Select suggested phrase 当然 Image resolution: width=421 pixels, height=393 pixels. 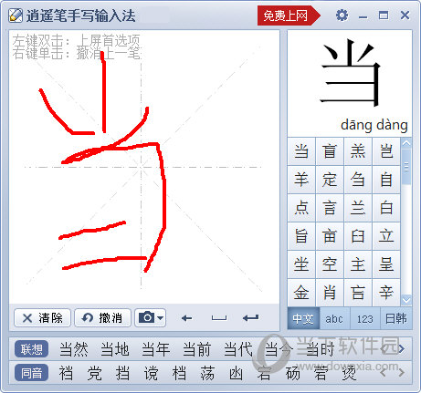pos(74,349)
